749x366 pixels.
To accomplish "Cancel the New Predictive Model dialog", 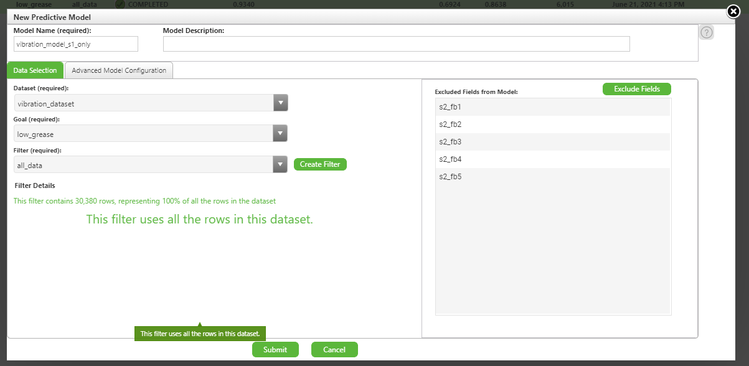I will point(334,349).
